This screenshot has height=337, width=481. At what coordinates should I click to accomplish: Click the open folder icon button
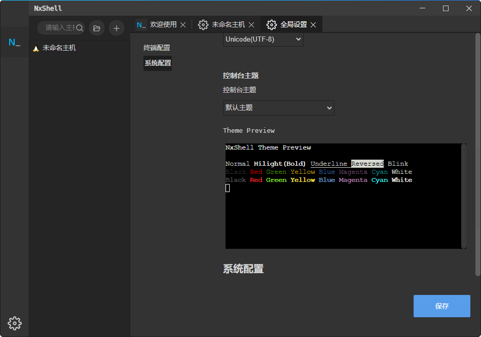point(97,28)
